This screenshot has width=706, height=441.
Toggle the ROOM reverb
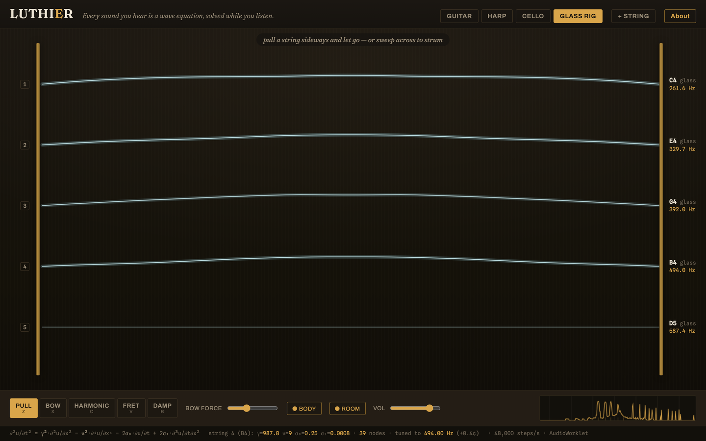tap(347, 409)
